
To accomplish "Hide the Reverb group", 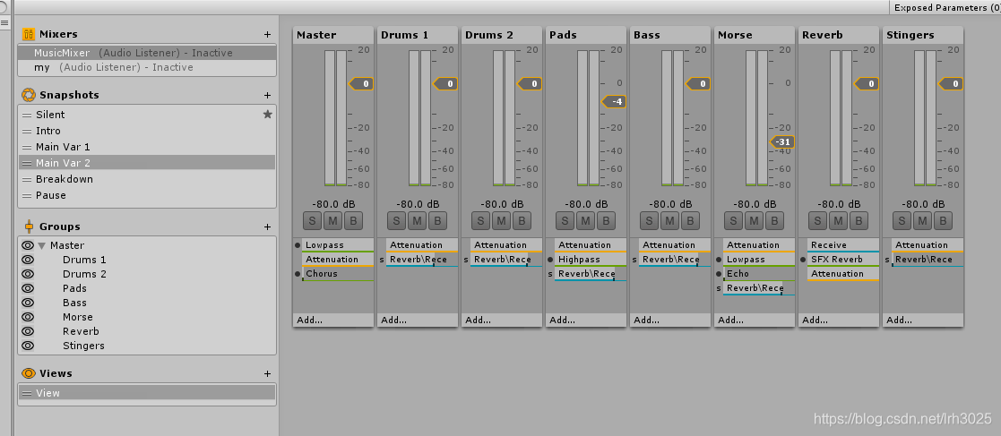I will (x=28, y=331).
